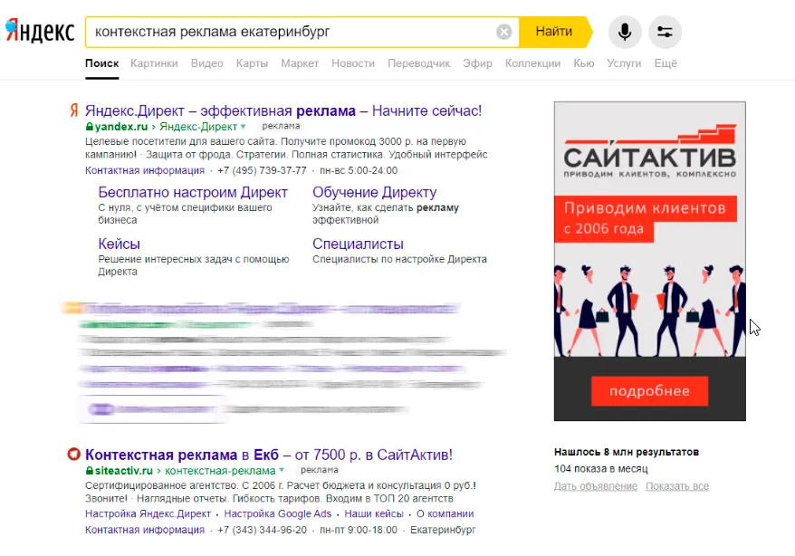Click the Найти search button
Viewport: 795px width, 556px height.
pos(555,32)
